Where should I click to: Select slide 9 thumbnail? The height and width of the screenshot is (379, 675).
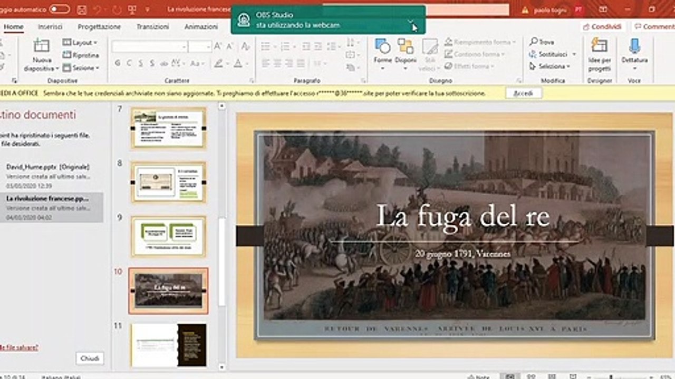click(168, 236)
